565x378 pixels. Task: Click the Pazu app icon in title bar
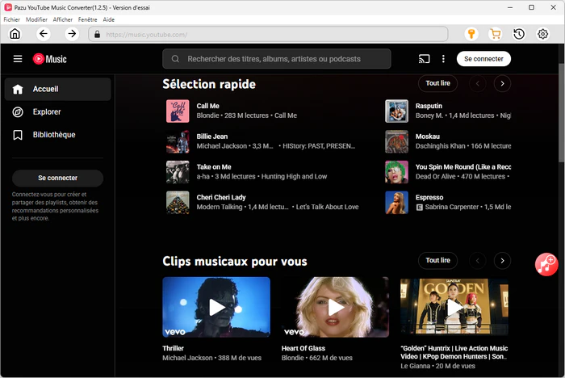8,7
